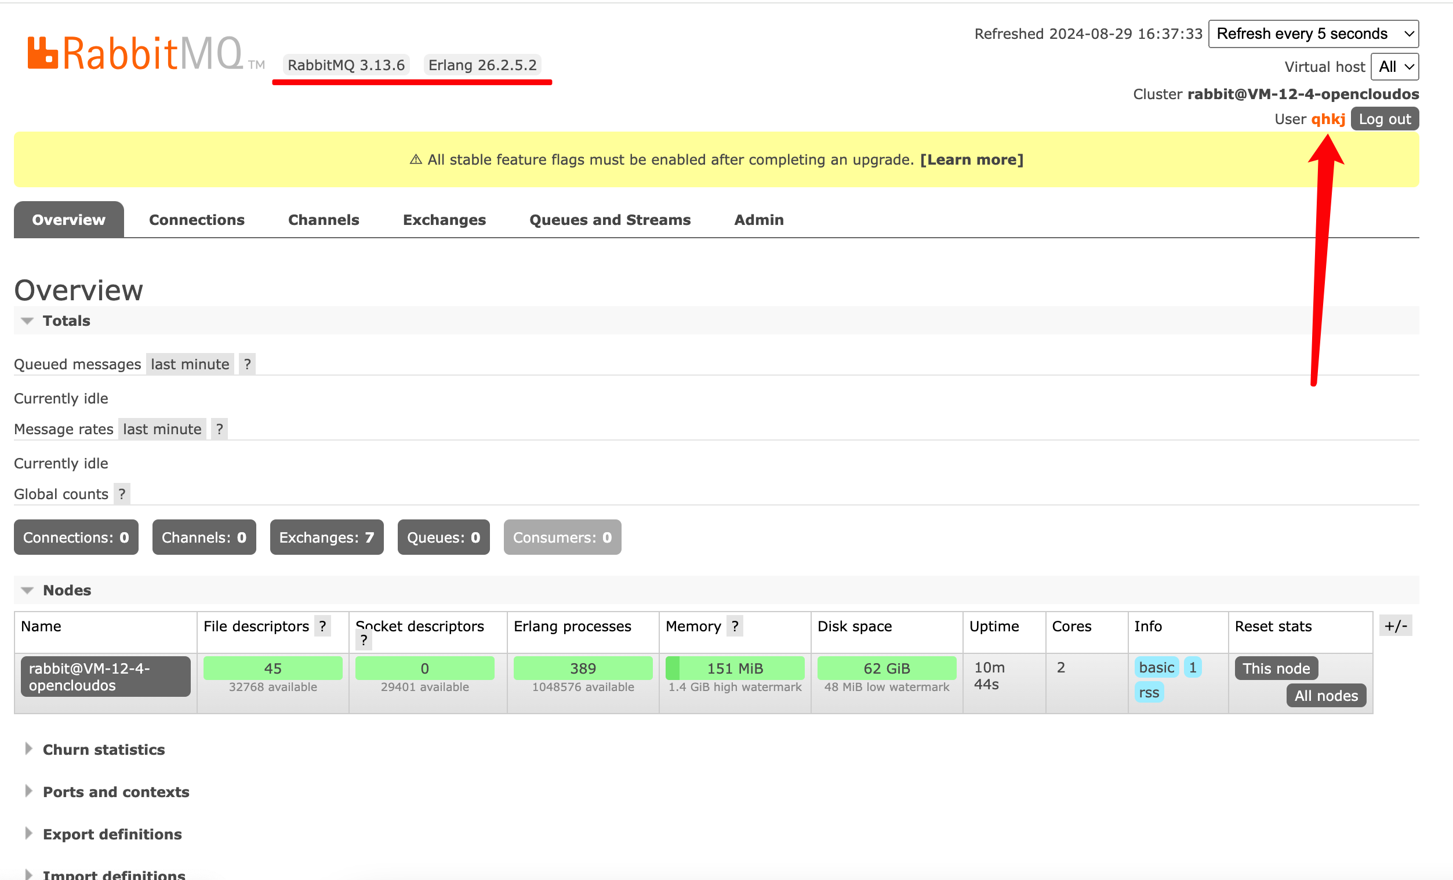Open the Virtual host dropdown

(1394, 67)
